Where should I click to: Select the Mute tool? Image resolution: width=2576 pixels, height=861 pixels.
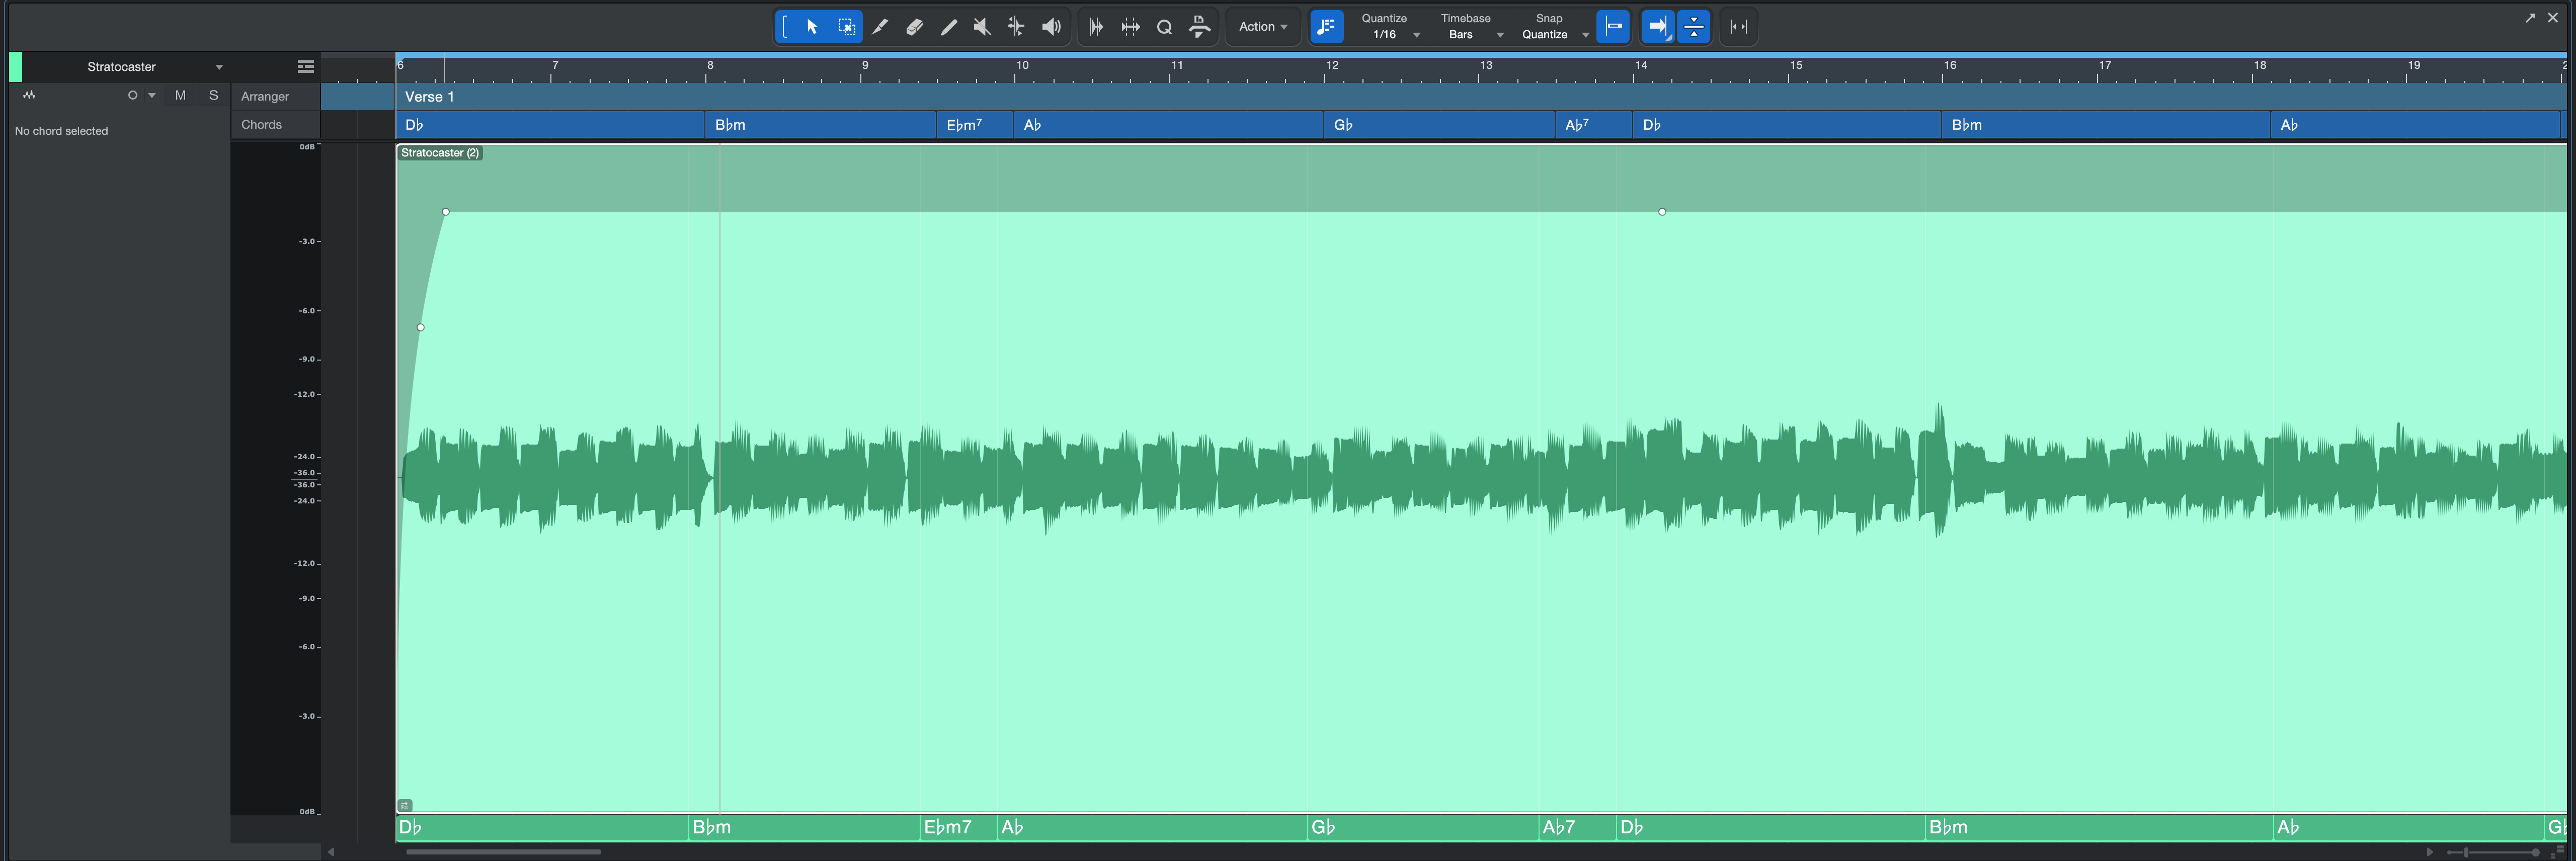click(x=982, y=27)
